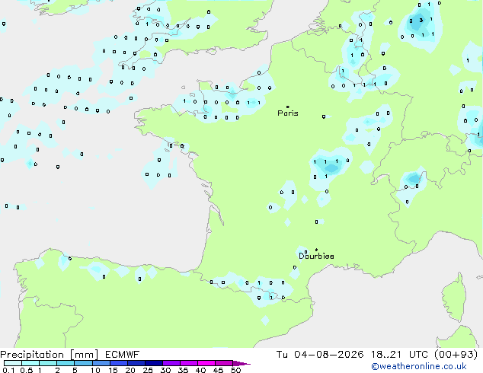483x373 pixels.
Task: Click the Paris city label
Action: 288,113
